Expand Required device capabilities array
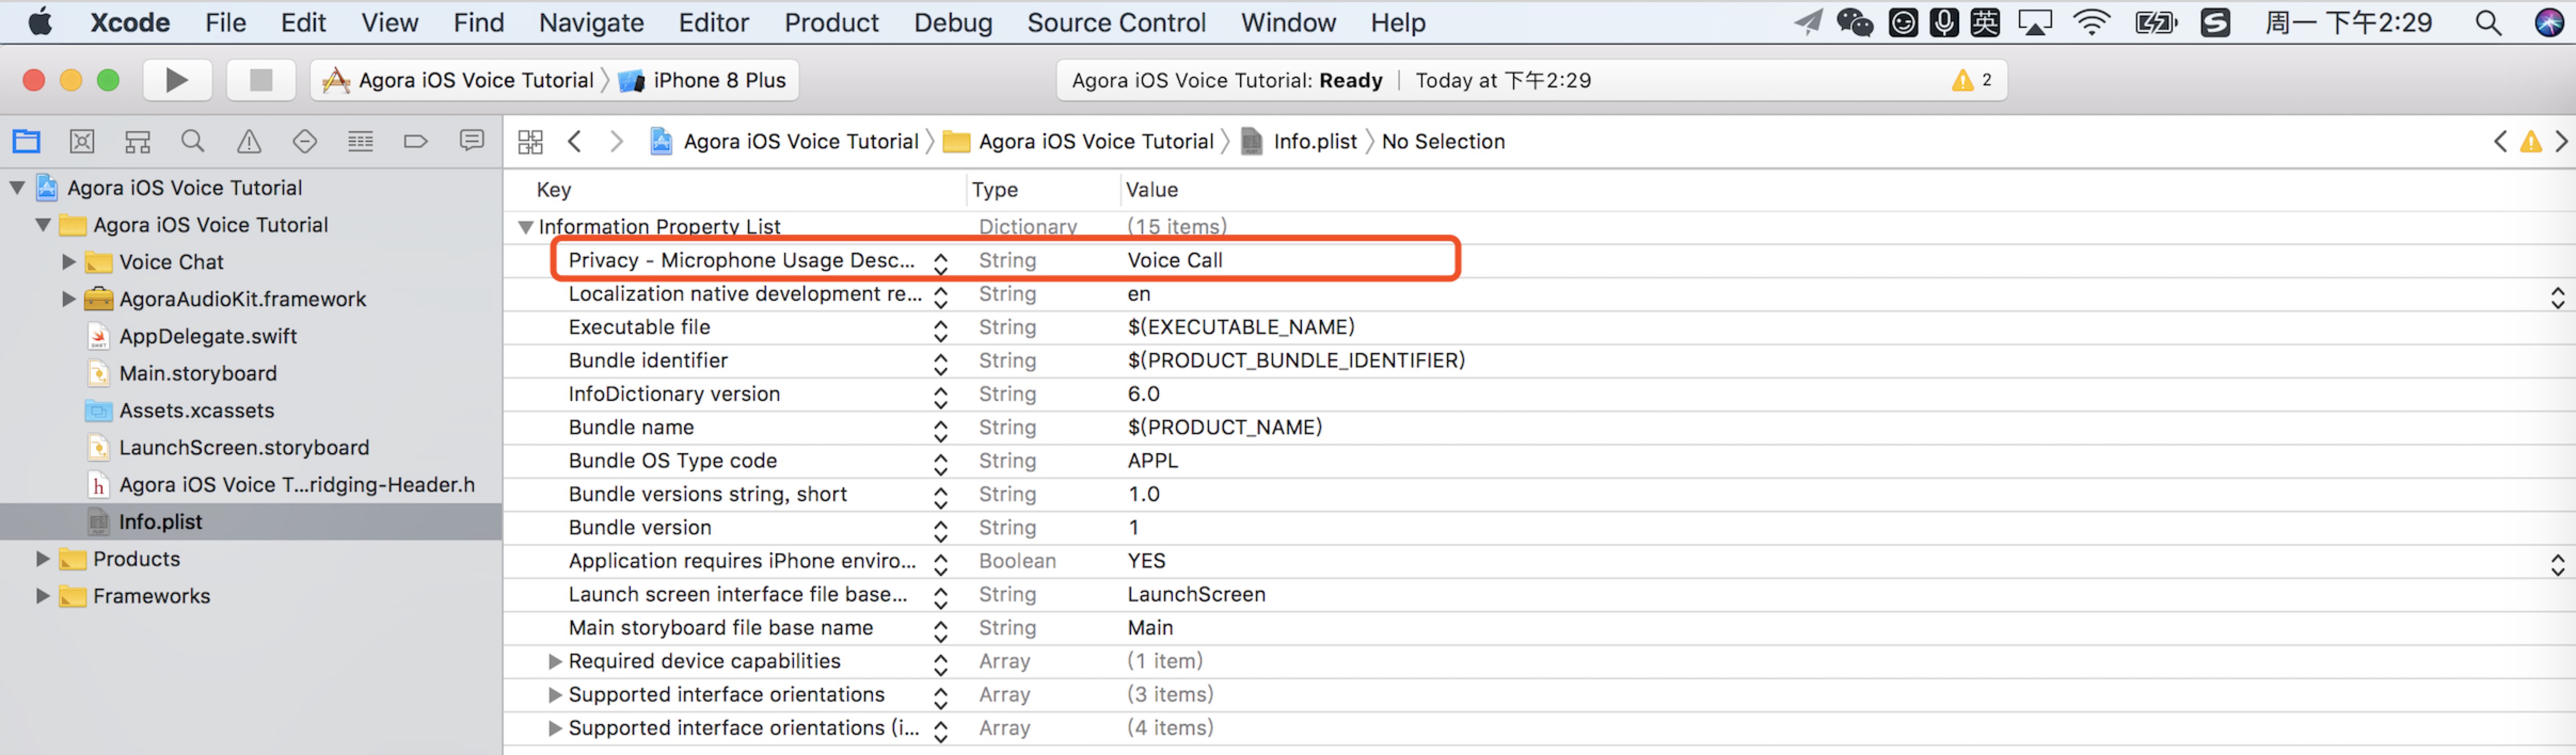Image resolution: width=2576 pixels, height=755 pixels. click(x=555, y=661)
